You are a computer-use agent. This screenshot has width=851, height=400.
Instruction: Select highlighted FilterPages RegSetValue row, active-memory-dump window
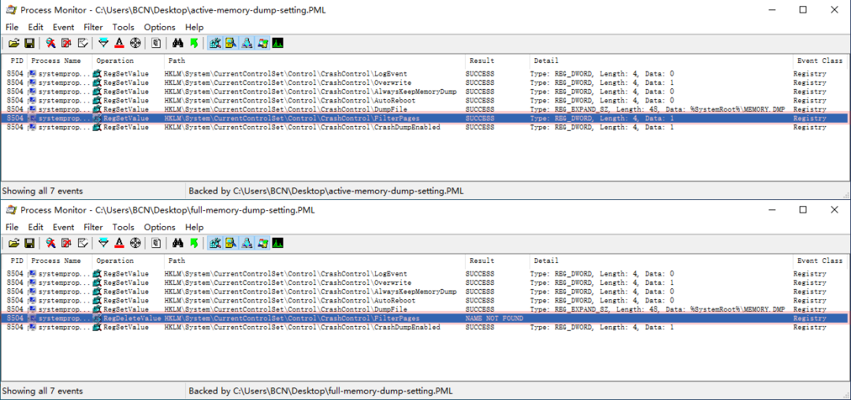425,118
